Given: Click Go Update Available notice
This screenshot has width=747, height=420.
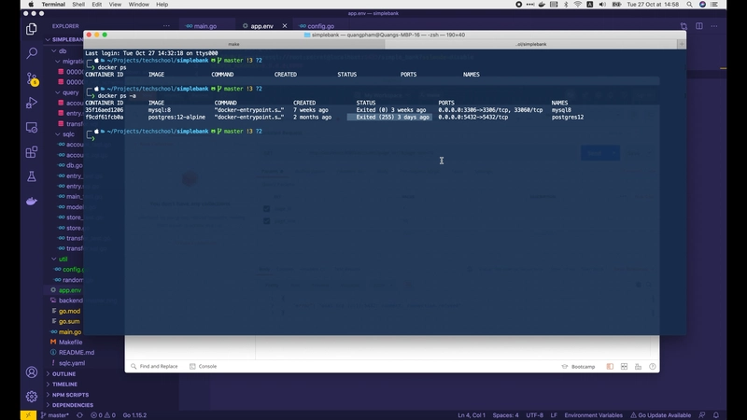Looking at the screenshot, I should click(661, 415).
